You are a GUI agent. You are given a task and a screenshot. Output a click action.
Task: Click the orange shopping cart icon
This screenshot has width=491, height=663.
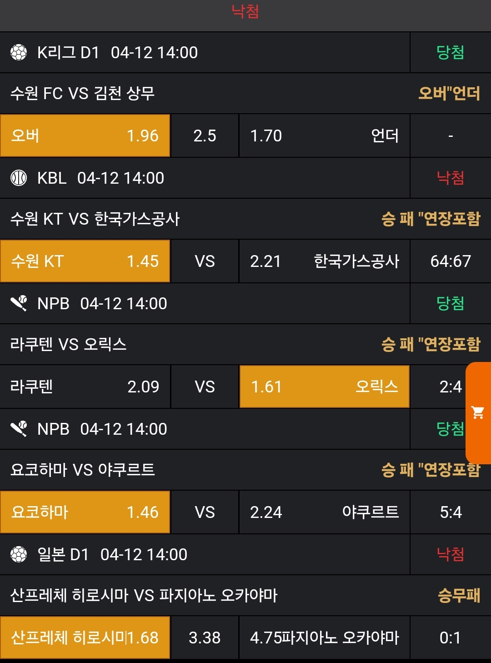point(478,412)
